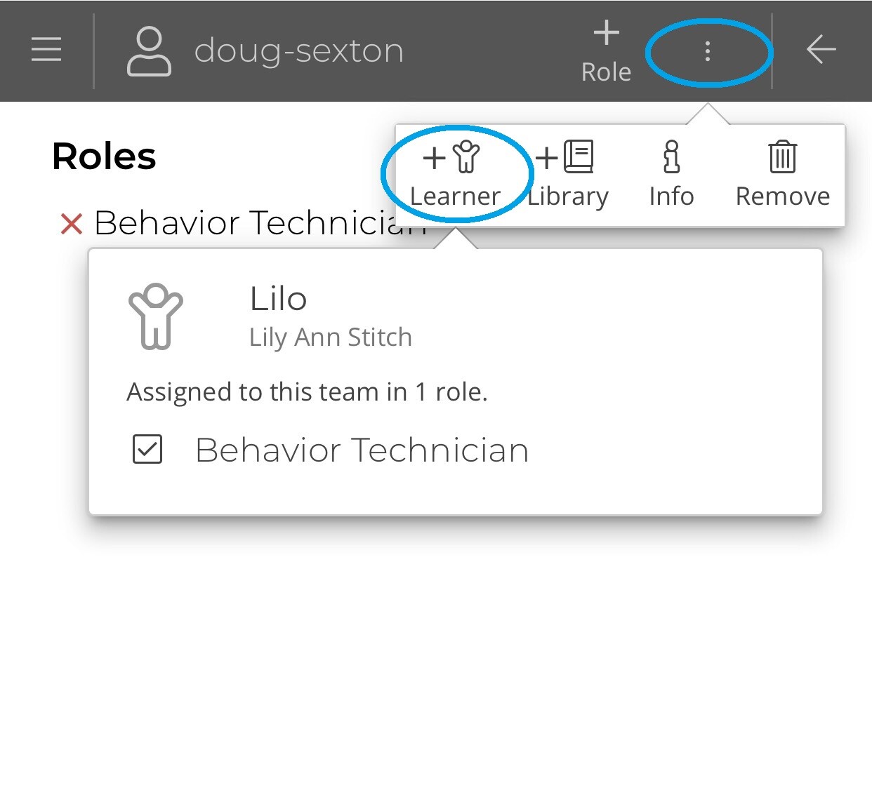Screen dimensions: 872x804
Task: View details with the Info icon
Action: [670, 159]
